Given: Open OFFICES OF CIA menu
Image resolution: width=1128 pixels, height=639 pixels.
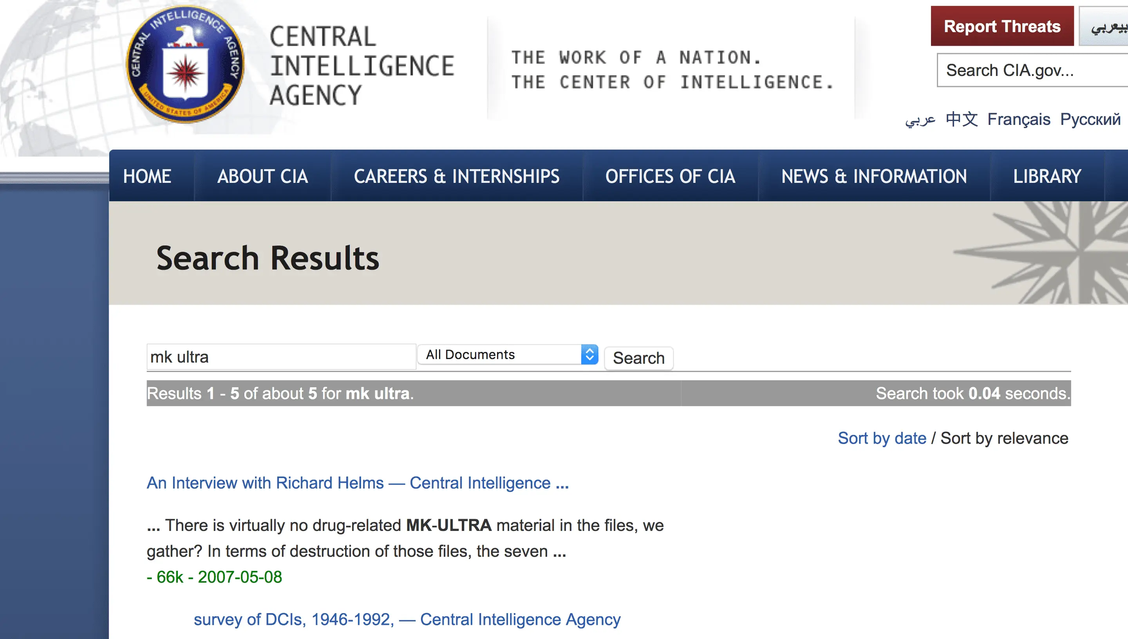Looking at the screenshot, I should [x=670, y=177].
